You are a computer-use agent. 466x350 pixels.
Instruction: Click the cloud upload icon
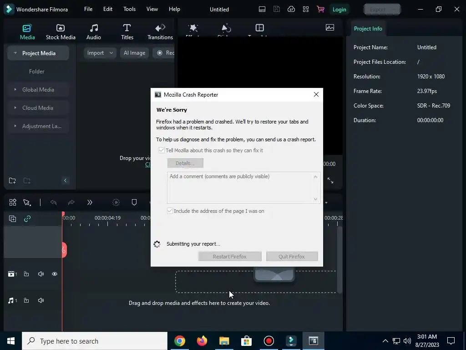(x=291, y=9)
